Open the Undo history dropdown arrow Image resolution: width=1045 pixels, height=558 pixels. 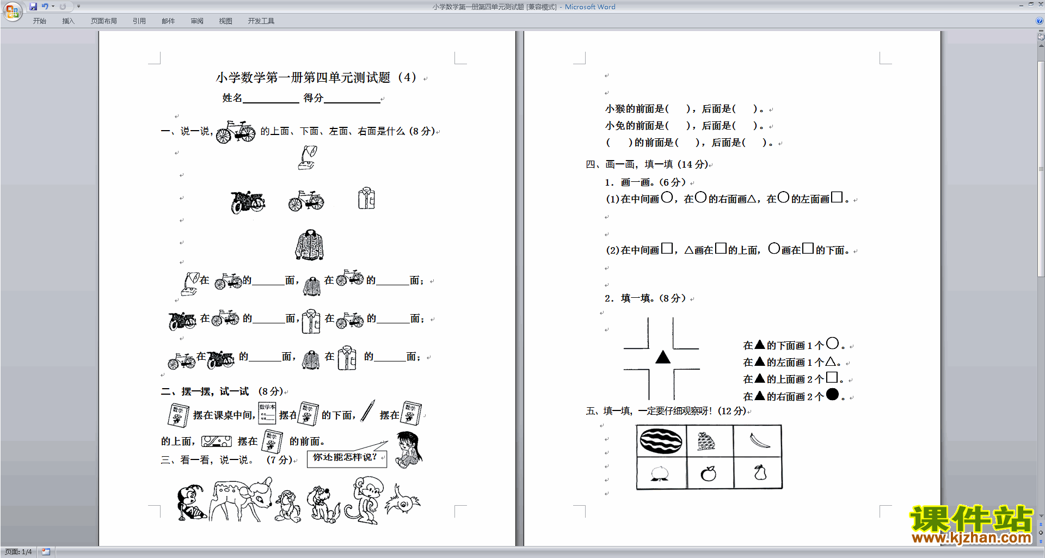click(x=53, y=7)
